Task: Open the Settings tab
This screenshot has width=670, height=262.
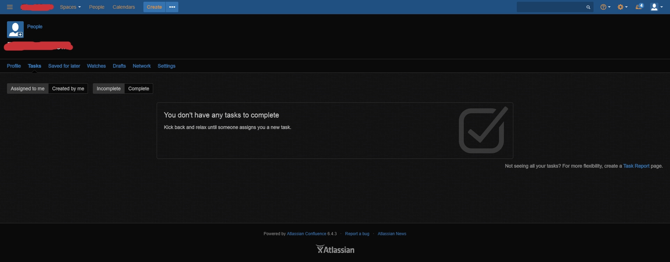Action: click(x=166, y=66)
